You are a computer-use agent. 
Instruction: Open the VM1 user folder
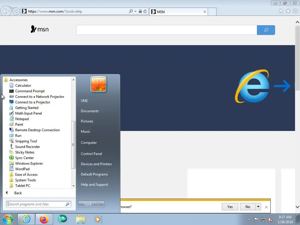[x=84, y=101]
